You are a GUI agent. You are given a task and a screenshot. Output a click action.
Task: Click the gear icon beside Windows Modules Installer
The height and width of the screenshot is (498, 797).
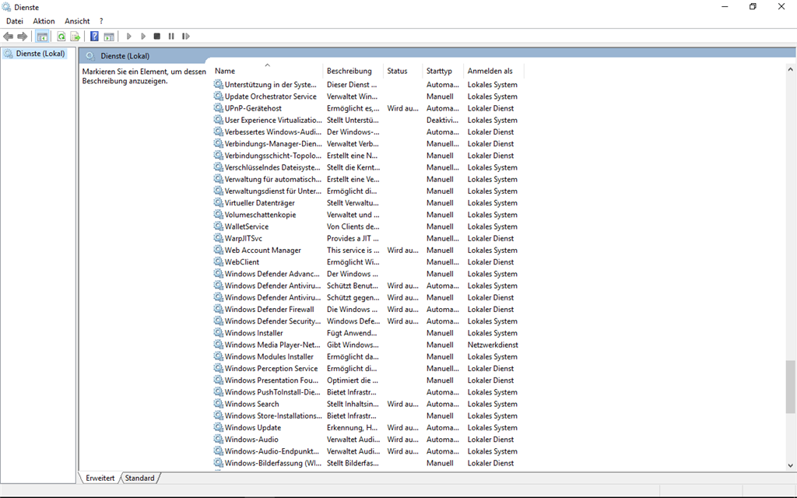tap(218, 356)
